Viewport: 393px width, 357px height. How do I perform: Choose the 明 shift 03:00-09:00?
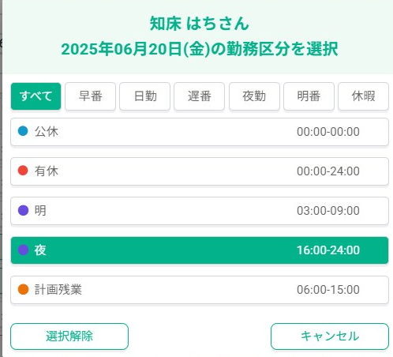[200, 211]
